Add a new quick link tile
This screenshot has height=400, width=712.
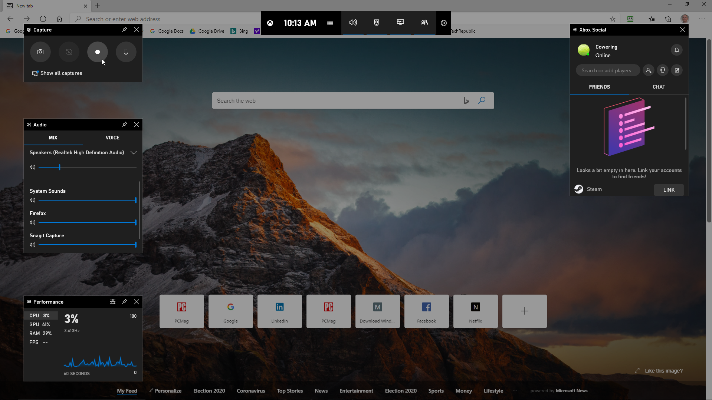(524, 311)
